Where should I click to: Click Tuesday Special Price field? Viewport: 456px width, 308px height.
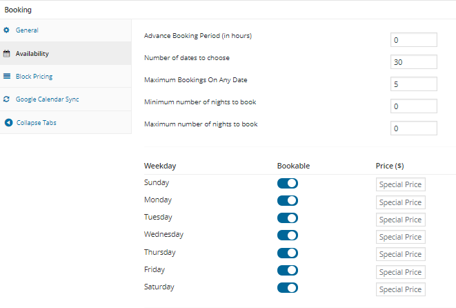point(400,220)
